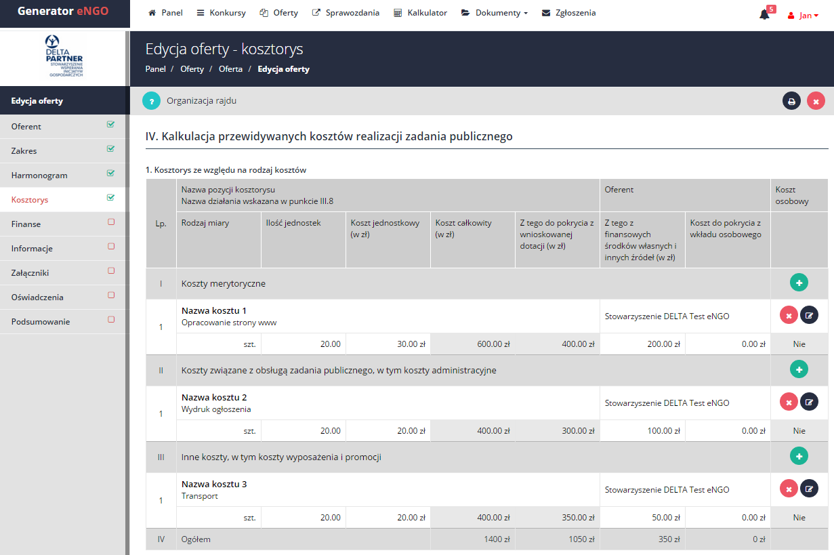
Task: Open the Kalkulator menu item
Action: (x=421, y=13)
